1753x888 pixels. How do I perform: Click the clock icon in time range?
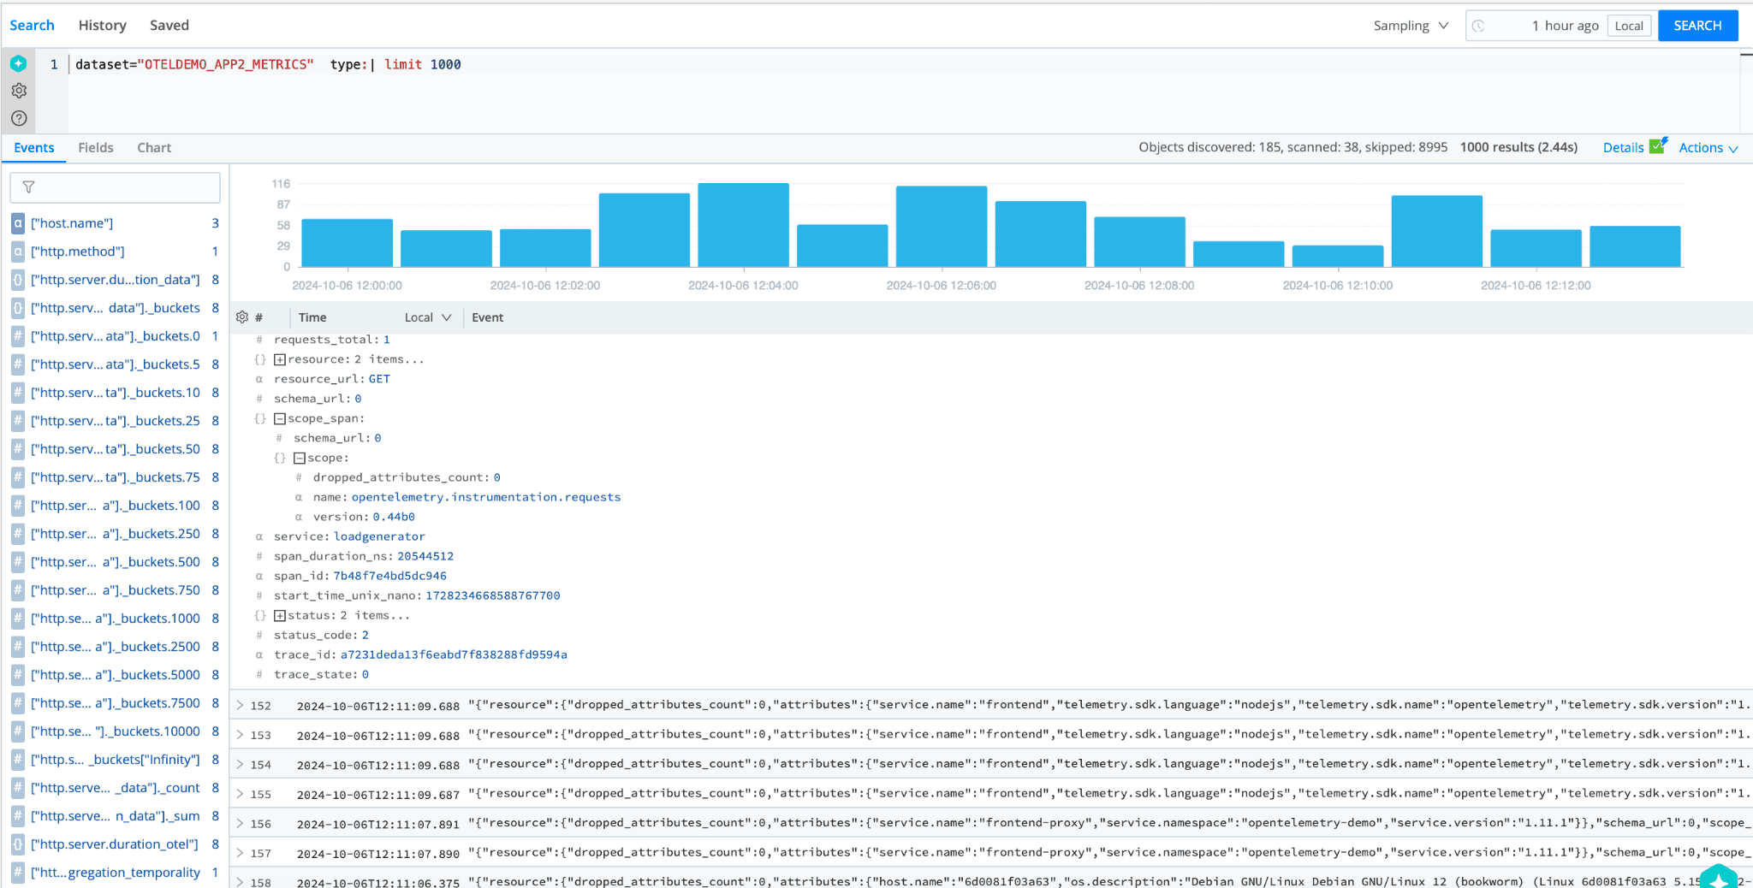pyautogui.click(x=1478, y=26)
